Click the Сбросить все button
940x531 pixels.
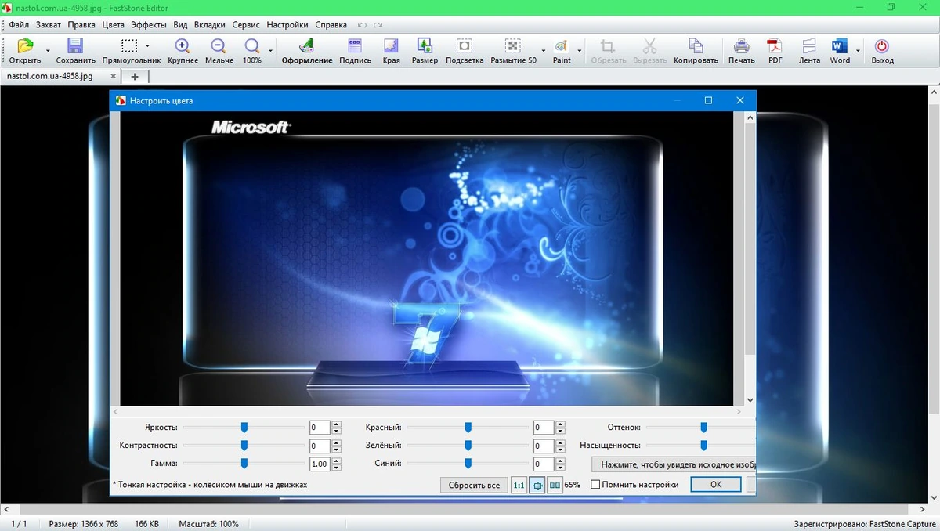474,485
